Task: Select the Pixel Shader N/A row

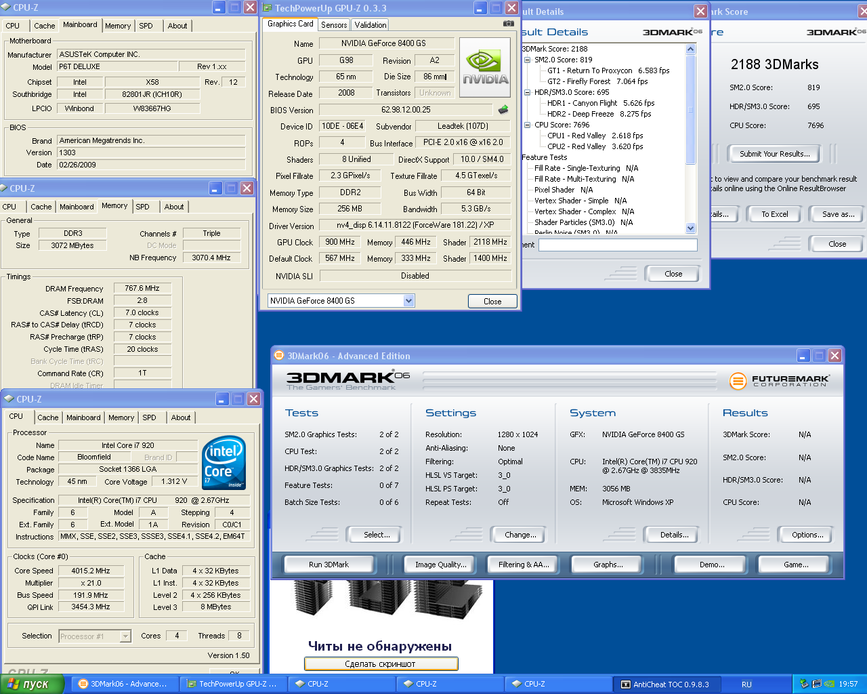Action: pos(564,190)
